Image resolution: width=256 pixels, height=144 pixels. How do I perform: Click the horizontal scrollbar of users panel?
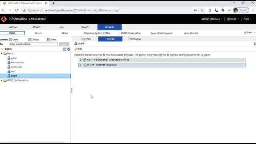coord(33,142)
